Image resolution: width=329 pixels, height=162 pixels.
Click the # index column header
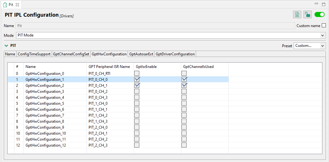19,67
